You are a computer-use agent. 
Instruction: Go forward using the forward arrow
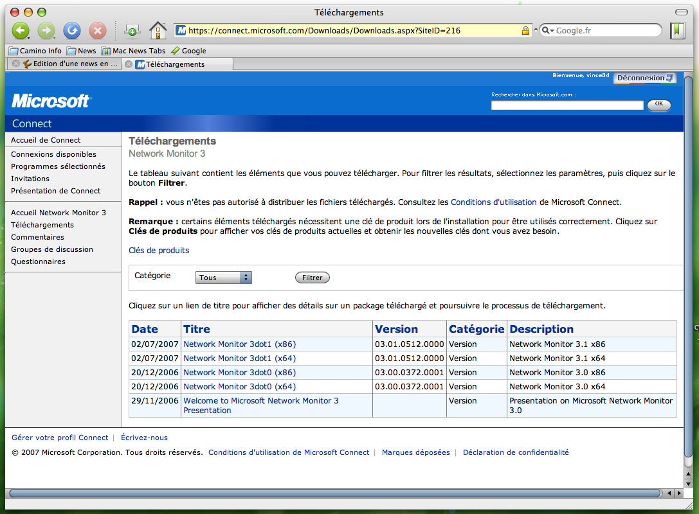[x=46, y=30]
